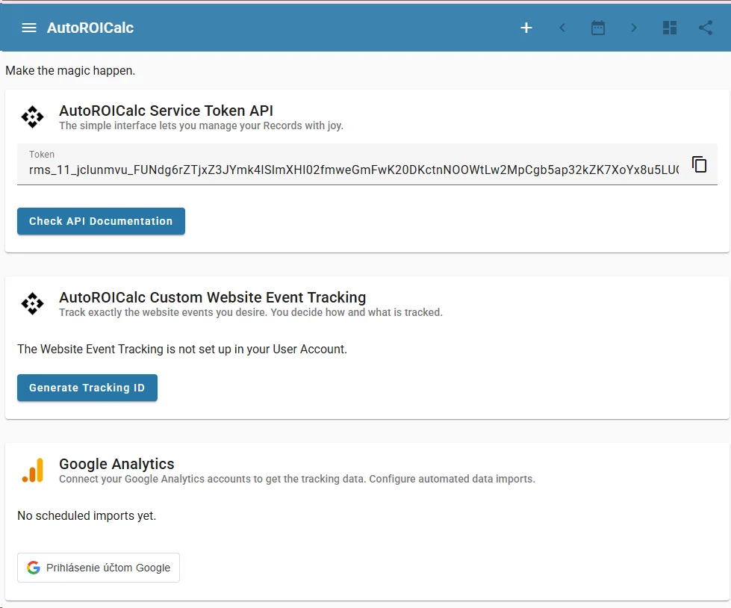Click the AutoROICalc Service Token API logo icon

32,117
